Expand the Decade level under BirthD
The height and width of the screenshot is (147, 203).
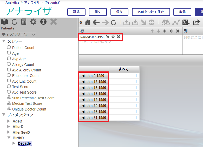point(14,143)
